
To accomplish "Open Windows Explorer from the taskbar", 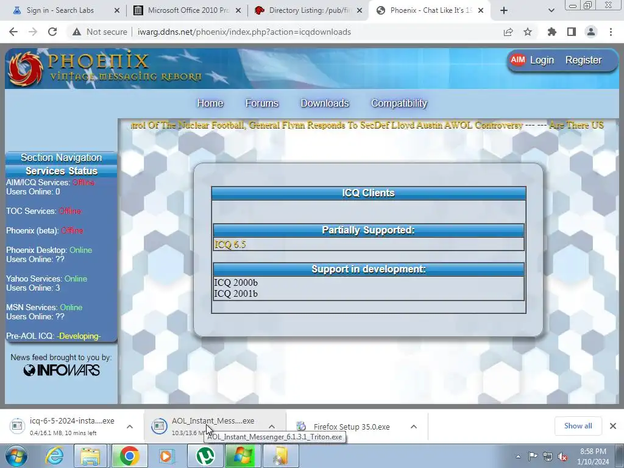I will click(x=90, y=456).
